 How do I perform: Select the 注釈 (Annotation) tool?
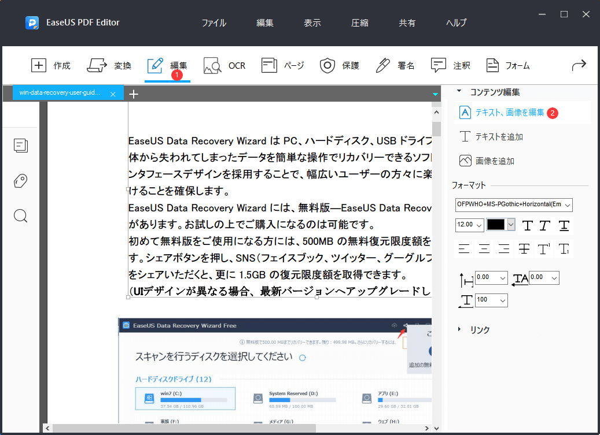coord(450,65)
